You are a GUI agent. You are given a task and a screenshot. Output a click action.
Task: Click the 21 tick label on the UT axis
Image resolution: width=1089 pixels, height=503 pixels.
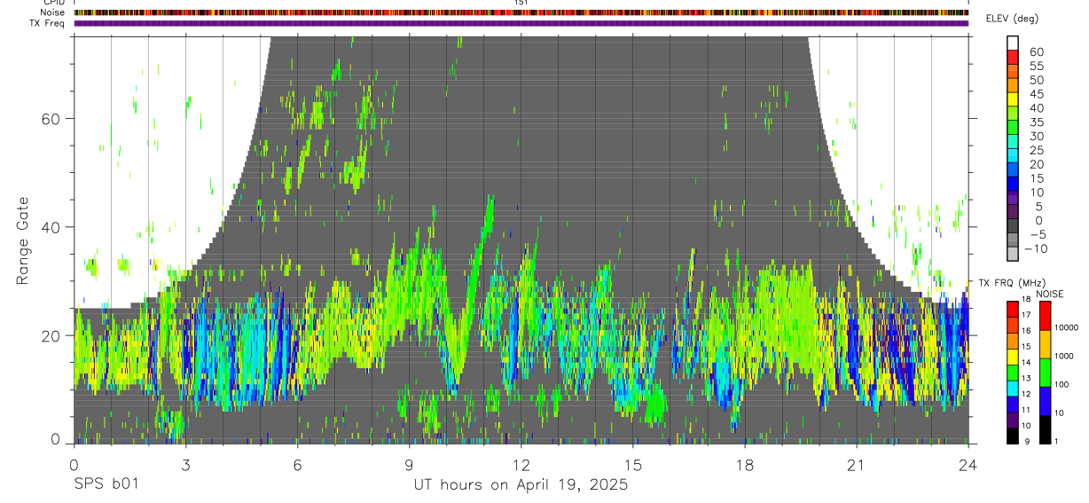(x=857, y=465)
